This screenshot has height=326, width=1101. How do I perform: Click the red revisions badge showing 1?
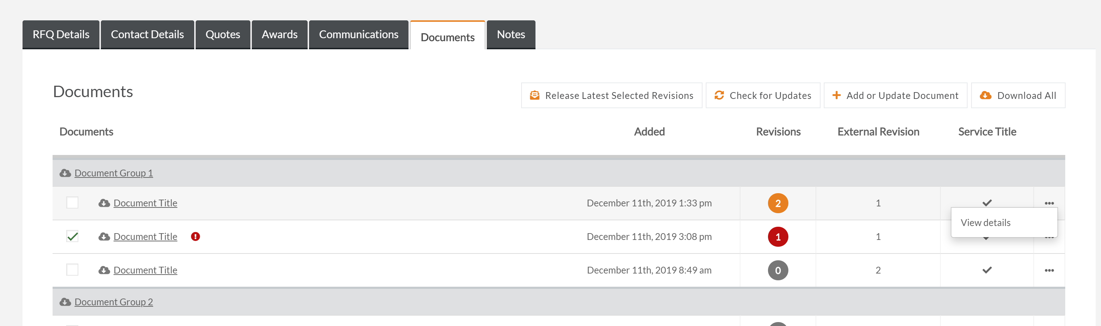[778, 236]
